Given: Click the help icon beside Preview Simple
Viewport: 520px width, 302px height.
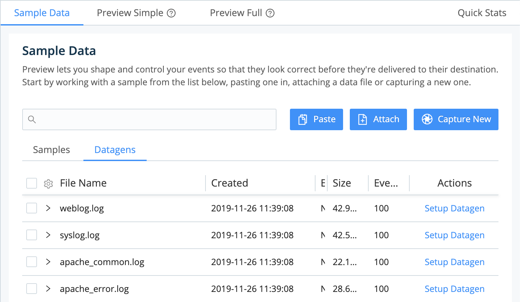Looking at the screenshot, I should [x=172, y=13].
